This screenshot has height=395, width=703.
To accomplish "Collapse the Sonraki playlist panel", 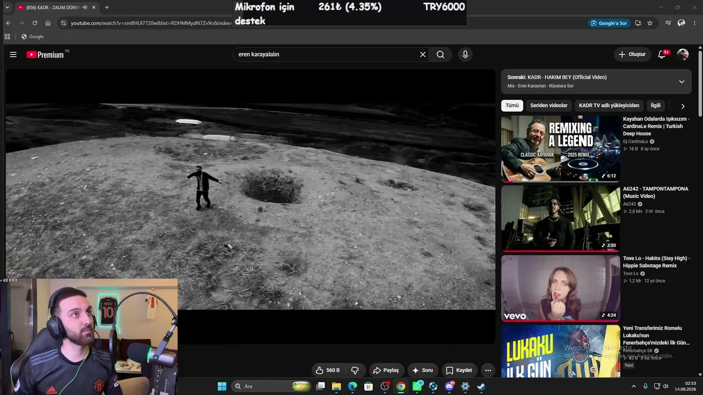I will pos(682,82).
